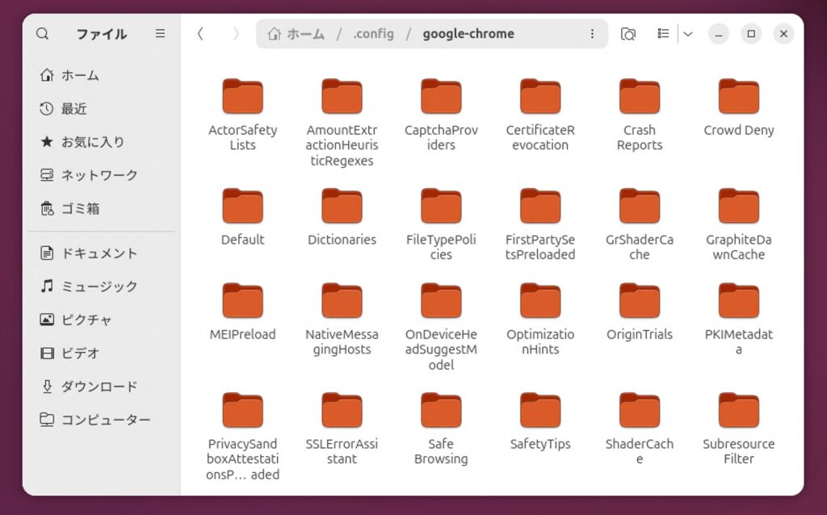
Task: Click ホーム segment in the path bar
Action: (297, 34)
